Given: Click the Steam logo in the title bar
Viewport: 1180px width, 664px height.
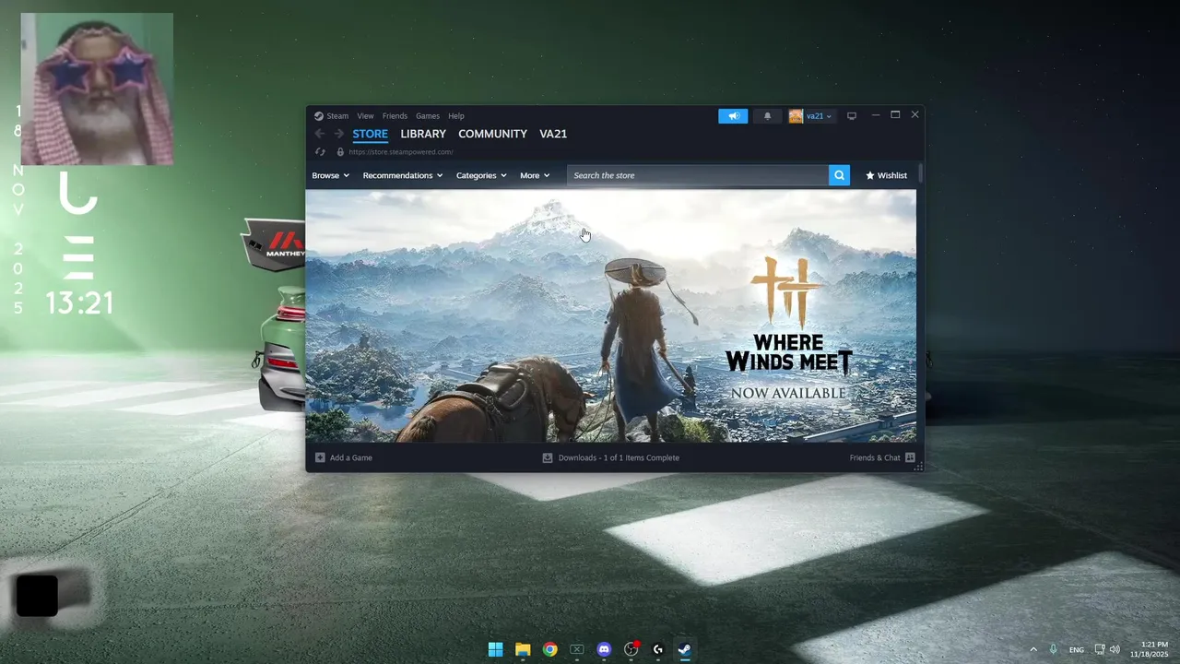Looking at the screenshot, I should click(319, 116).
